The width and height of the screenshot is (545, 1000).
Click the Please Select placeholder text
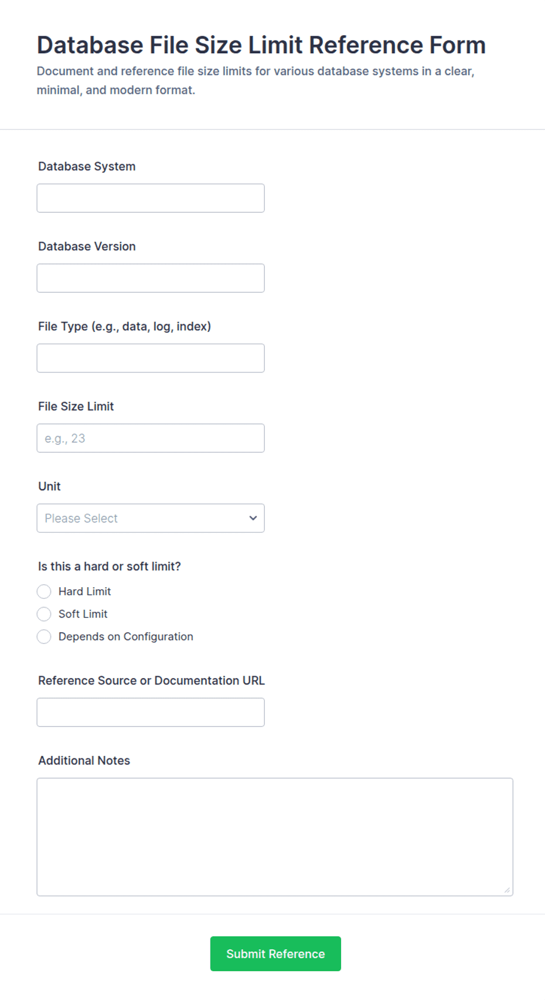click(81, 518)
